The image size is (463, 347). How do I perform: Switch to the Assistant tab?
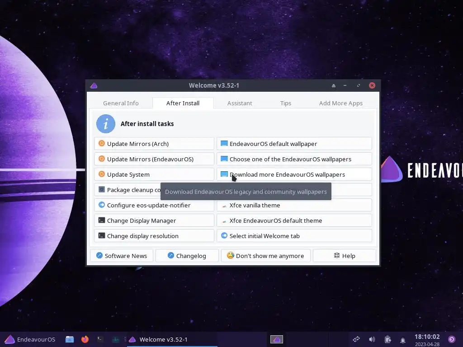240,103
